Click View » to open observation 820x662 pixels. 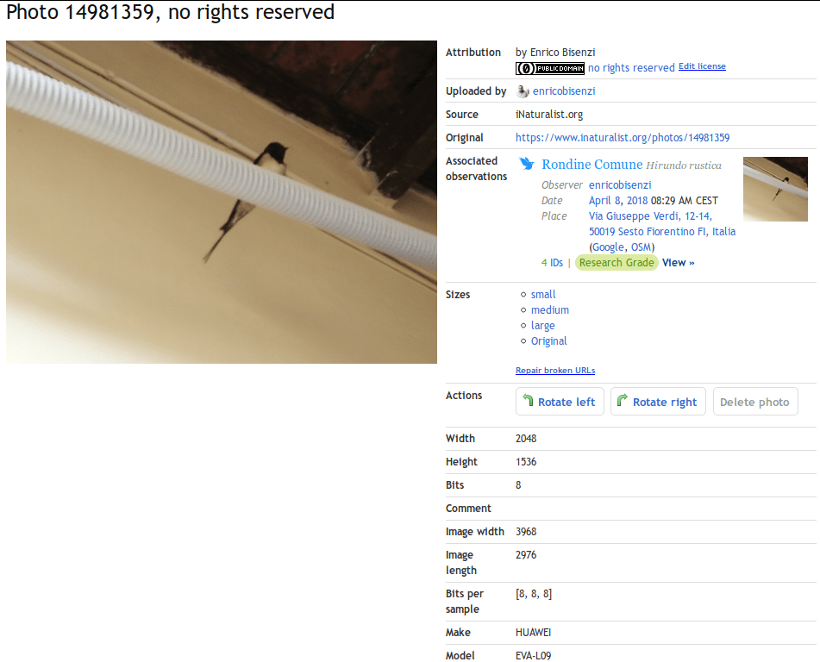pos(679,263)
